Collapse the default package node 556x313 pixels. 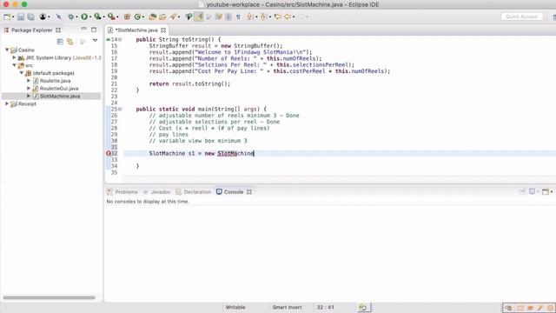point(21,73)
